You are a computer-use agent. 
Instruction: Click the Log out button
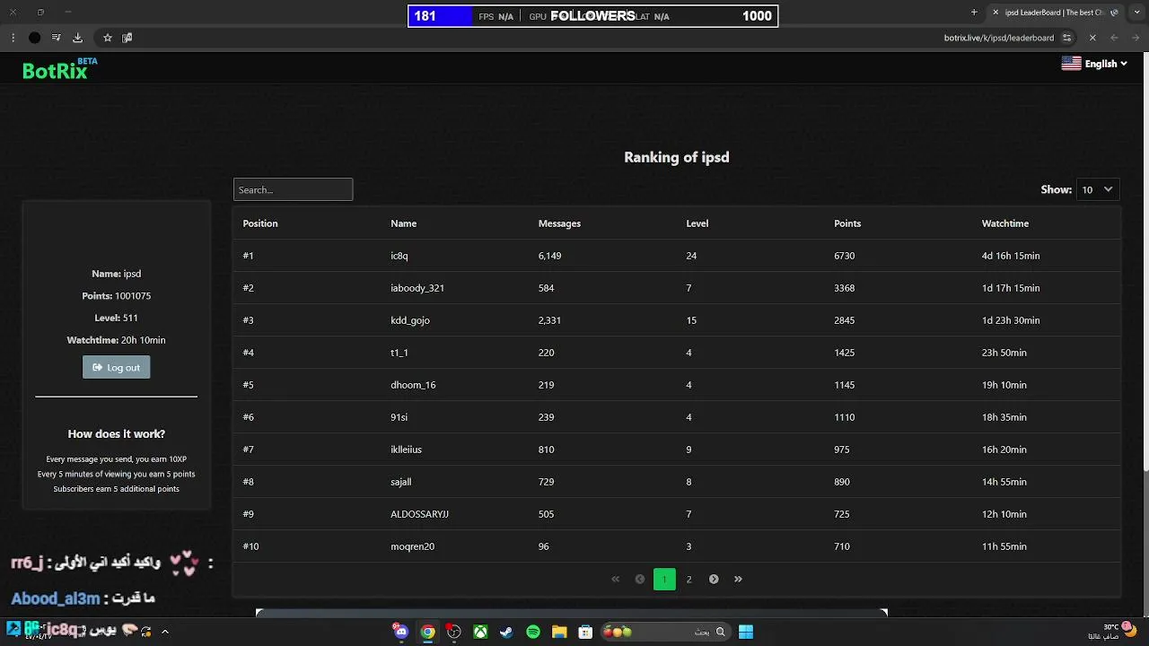(116, 367)
